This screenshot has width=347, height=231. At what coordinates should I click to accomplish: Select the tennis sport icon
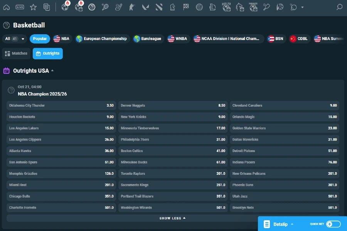pyautogui.click(x=105, y=7)
